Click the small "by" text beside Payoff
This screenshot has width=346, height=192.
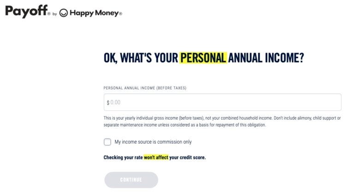(54, 14)
